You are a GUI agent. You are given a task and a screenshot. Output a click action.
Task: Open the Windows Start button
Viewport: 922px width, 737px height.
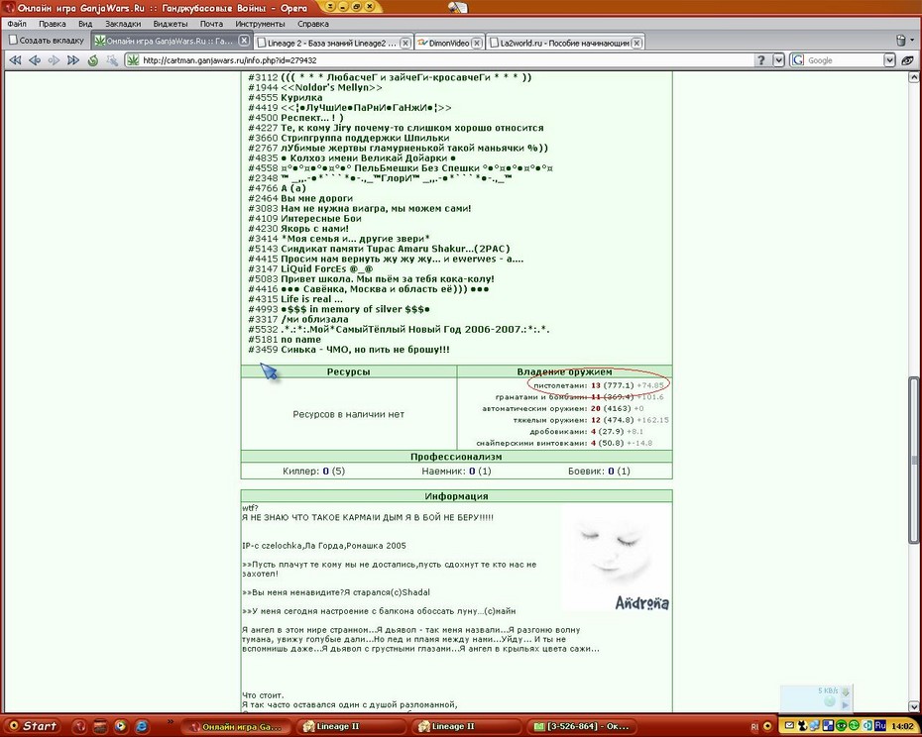33,726
